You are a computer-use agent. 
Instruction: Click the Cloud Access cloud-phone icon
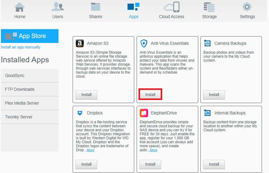pyautogui.click(x=172, y=7)
